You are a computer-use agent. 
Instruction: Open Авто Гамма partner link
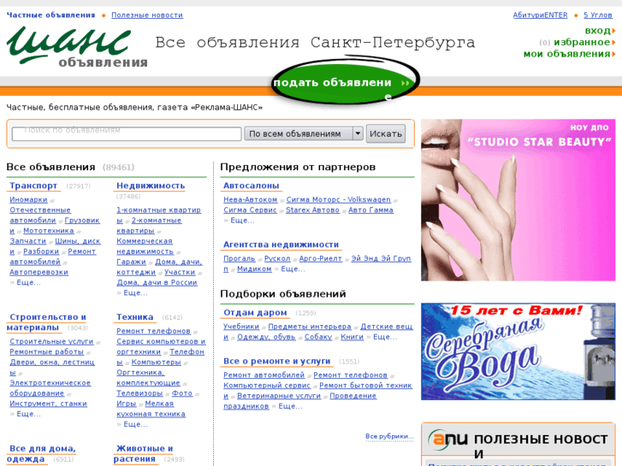coord(371,209)
